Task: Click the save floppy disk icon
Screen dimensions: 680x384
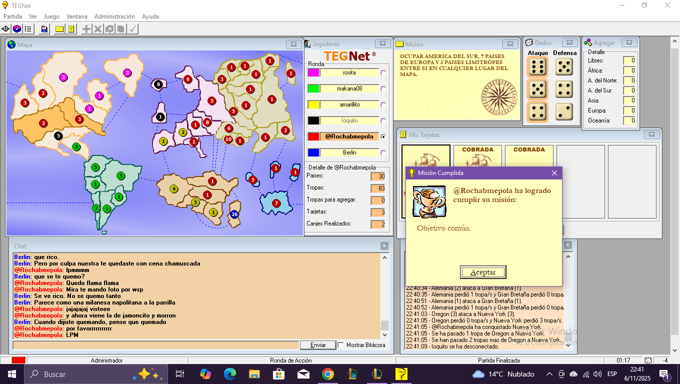Action: coord(44,29)
